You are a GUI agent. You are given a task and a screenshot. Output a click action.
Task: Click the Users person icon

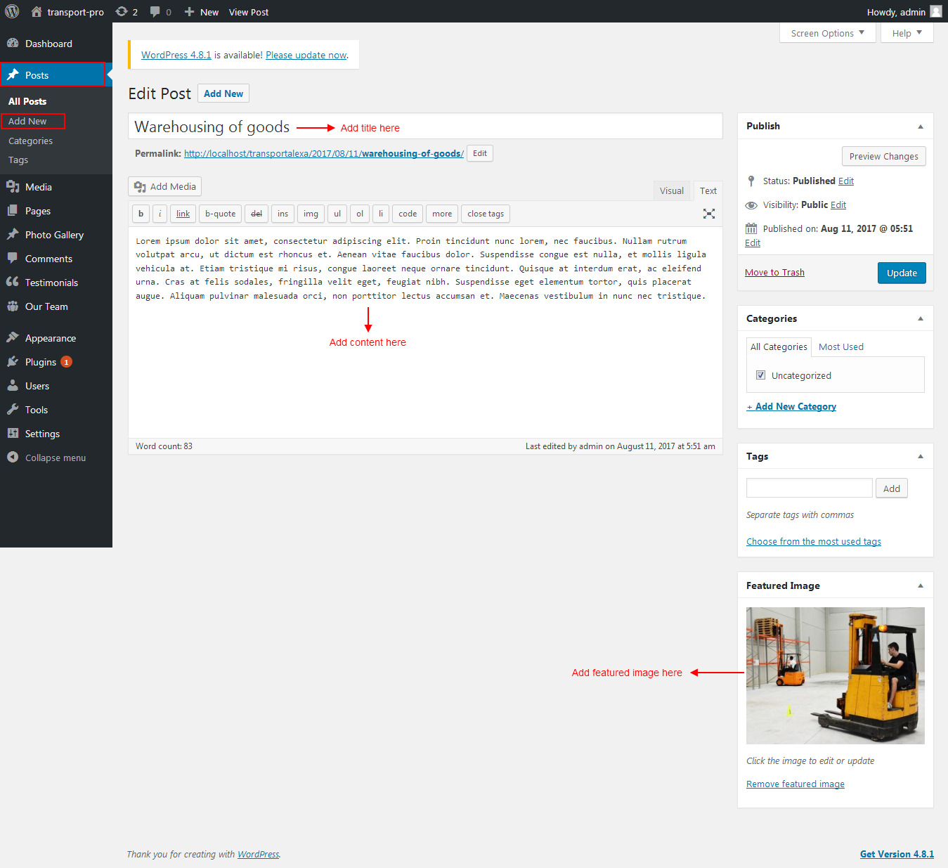click(x=13, y=385)
